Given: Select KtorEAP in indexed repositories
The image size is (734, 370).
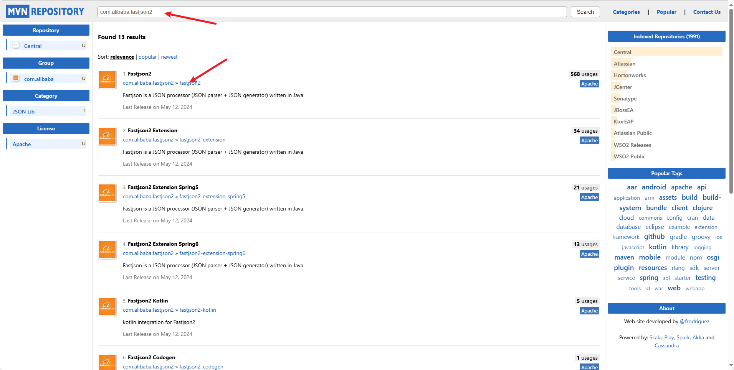Looking at the screenshot, I should pyautogui.click(x=623, y=122).
